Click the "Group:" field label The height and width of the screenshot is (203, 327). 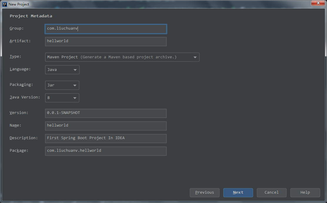tap(16, 28)
